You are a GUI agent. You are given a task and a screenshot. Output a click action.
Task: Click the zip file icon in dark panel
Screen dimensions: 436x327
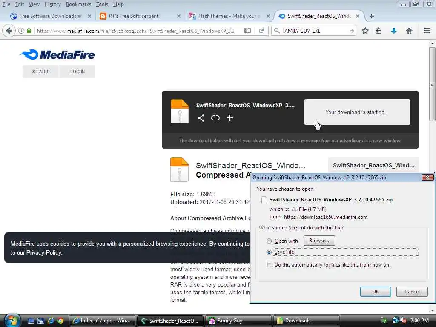coord(180,111)
